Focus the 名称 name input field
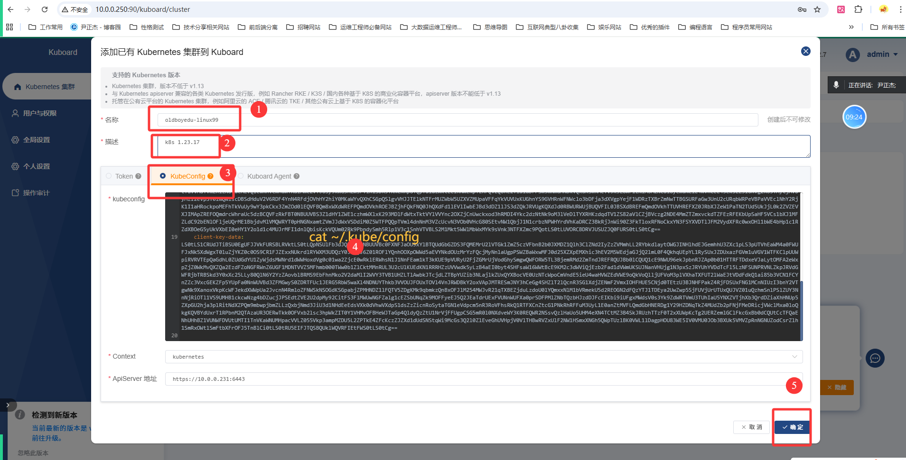The image size is (906, 460). point(458,120)
